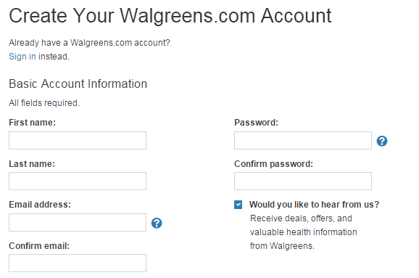Focus the Confirm password input field
This screenshot has height=278, width=419.
click(x=303, y=181)
